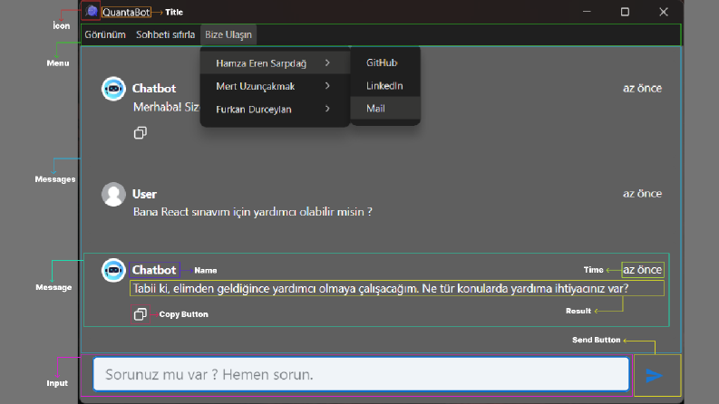Click the Tabii ki, elimden geldiğince reply text

pos(381,289)
